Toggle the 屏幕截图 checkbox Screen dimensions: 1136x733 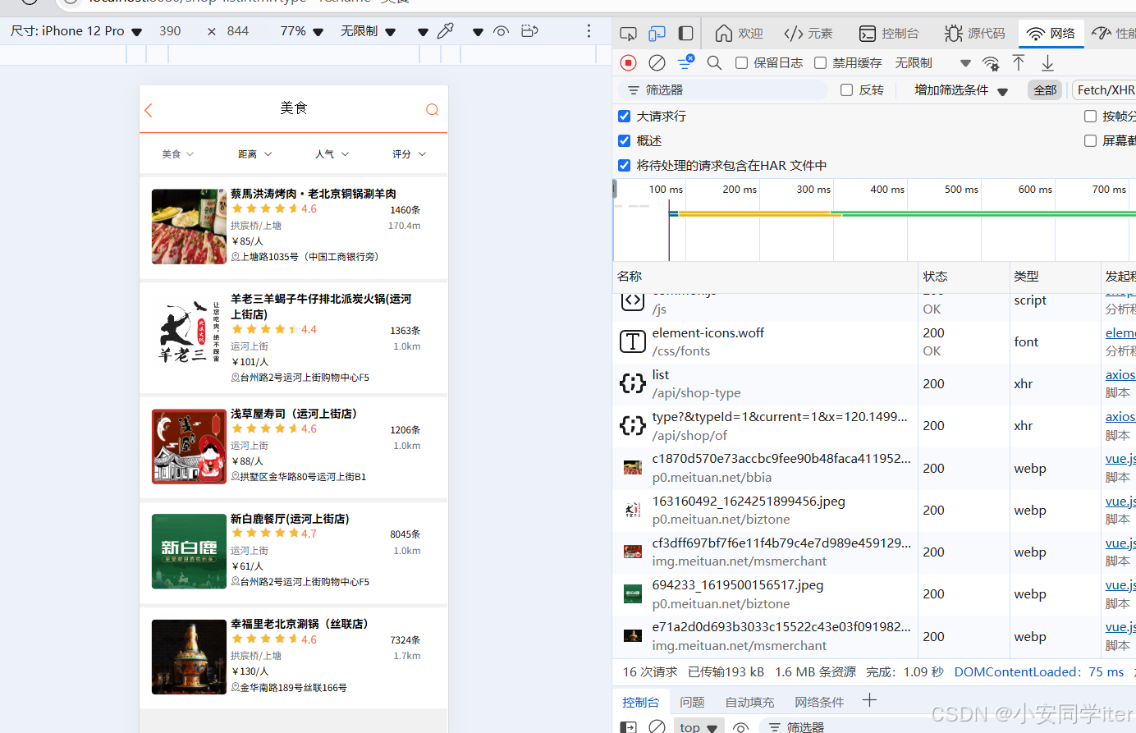(1090, 140)
